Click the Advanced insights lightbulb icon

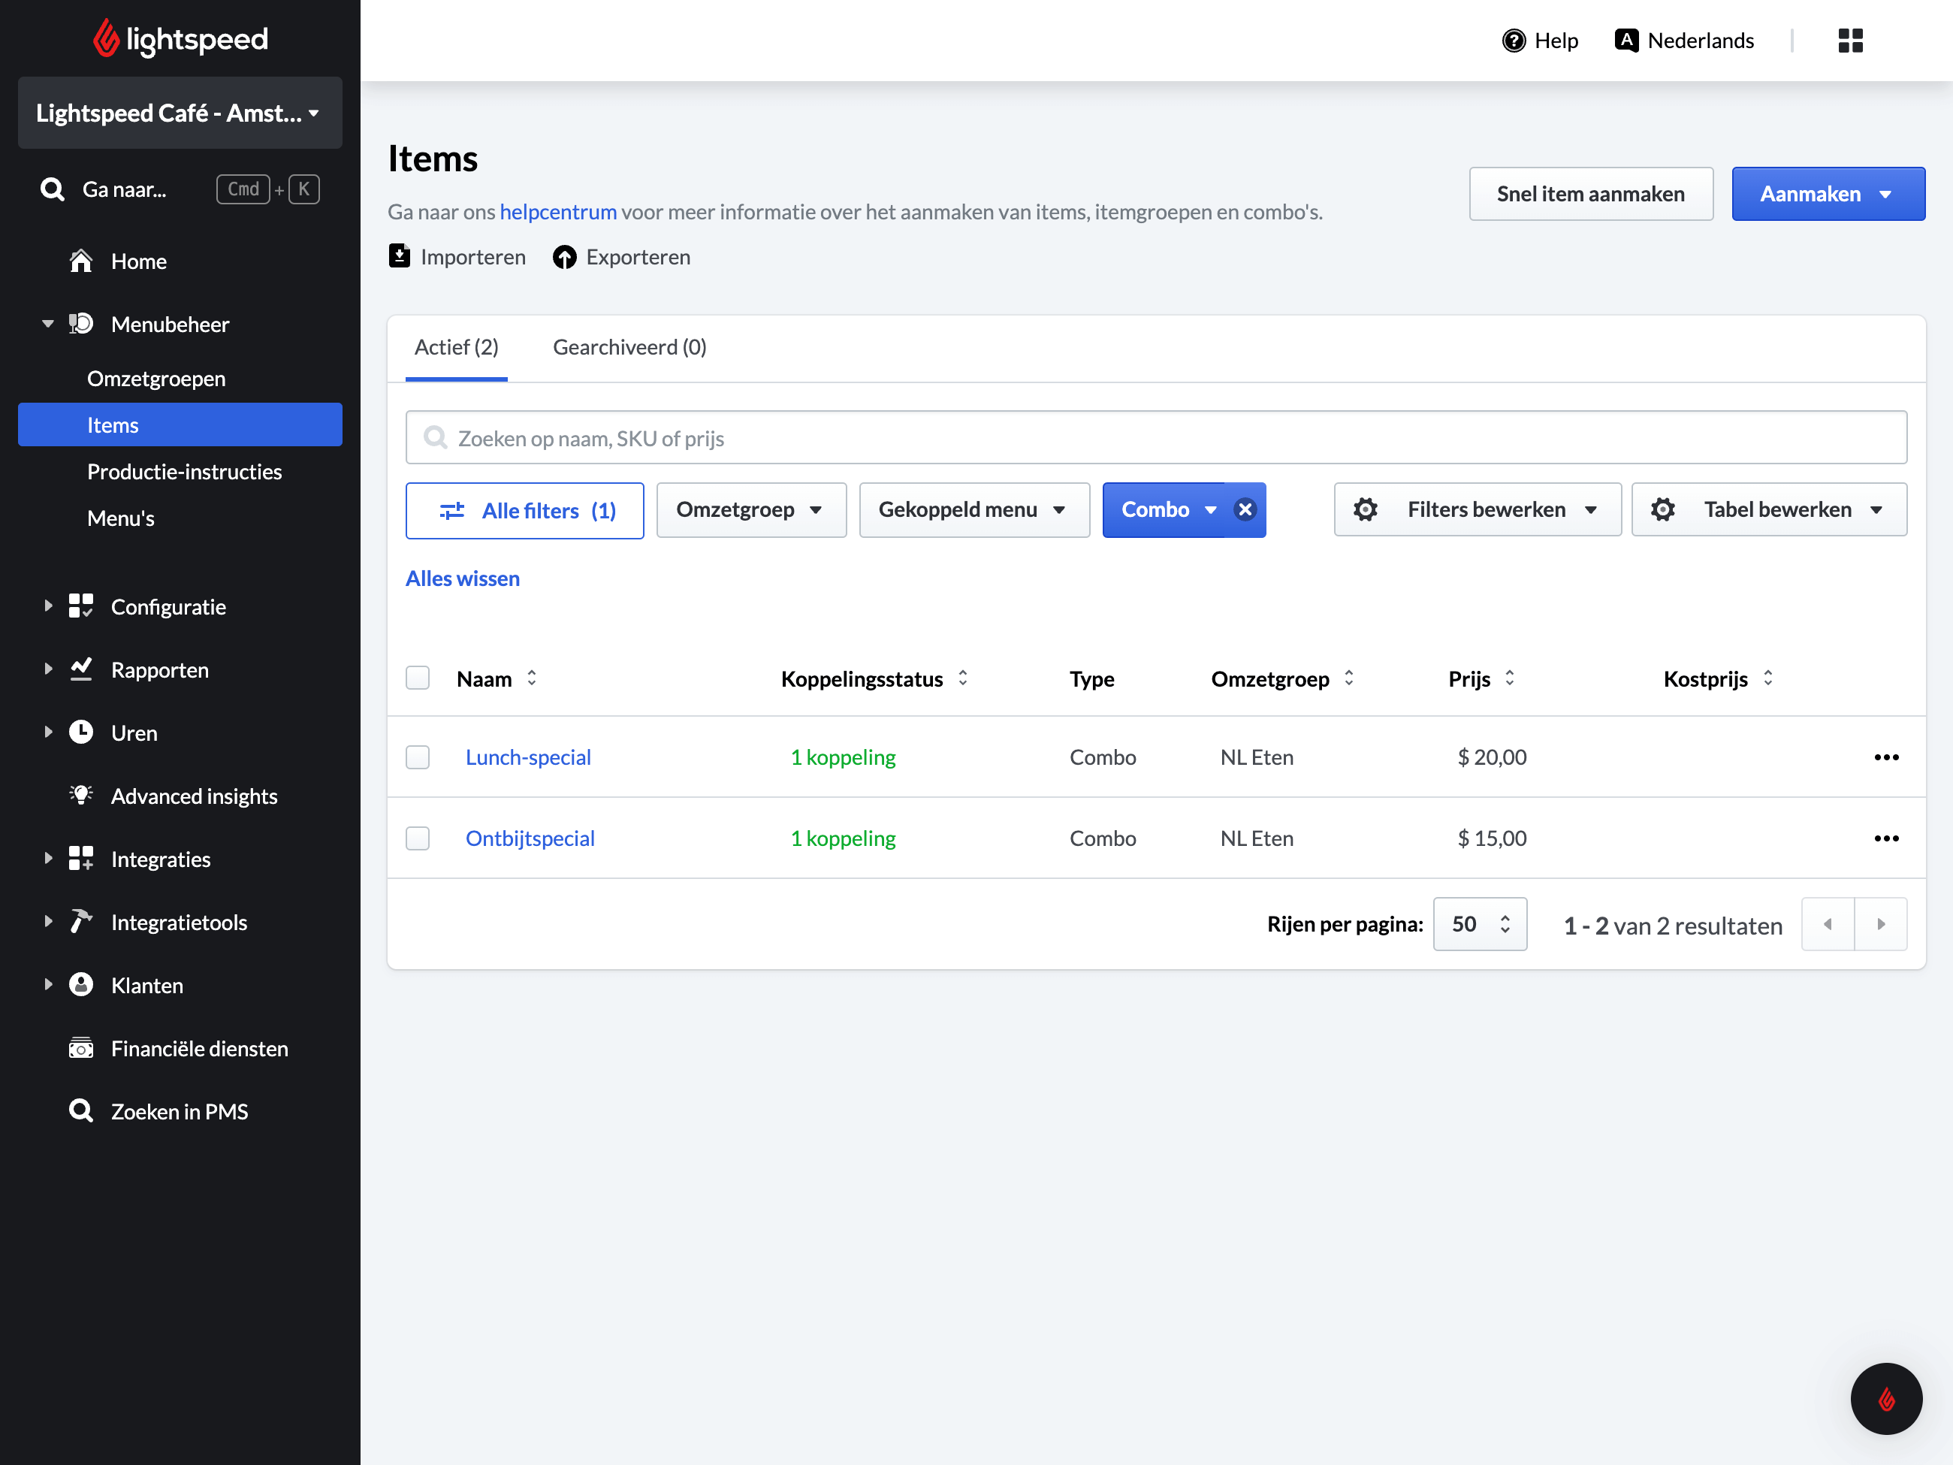coord(81,795)
